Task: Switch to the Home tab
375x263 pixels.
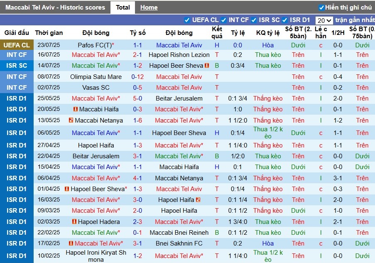Action: (149, 7)
